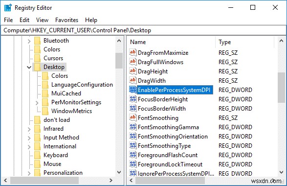The height and width of the screenshot is (186, 287).
Task: Open the Edit menu
Action: click(x=24, y=20)
